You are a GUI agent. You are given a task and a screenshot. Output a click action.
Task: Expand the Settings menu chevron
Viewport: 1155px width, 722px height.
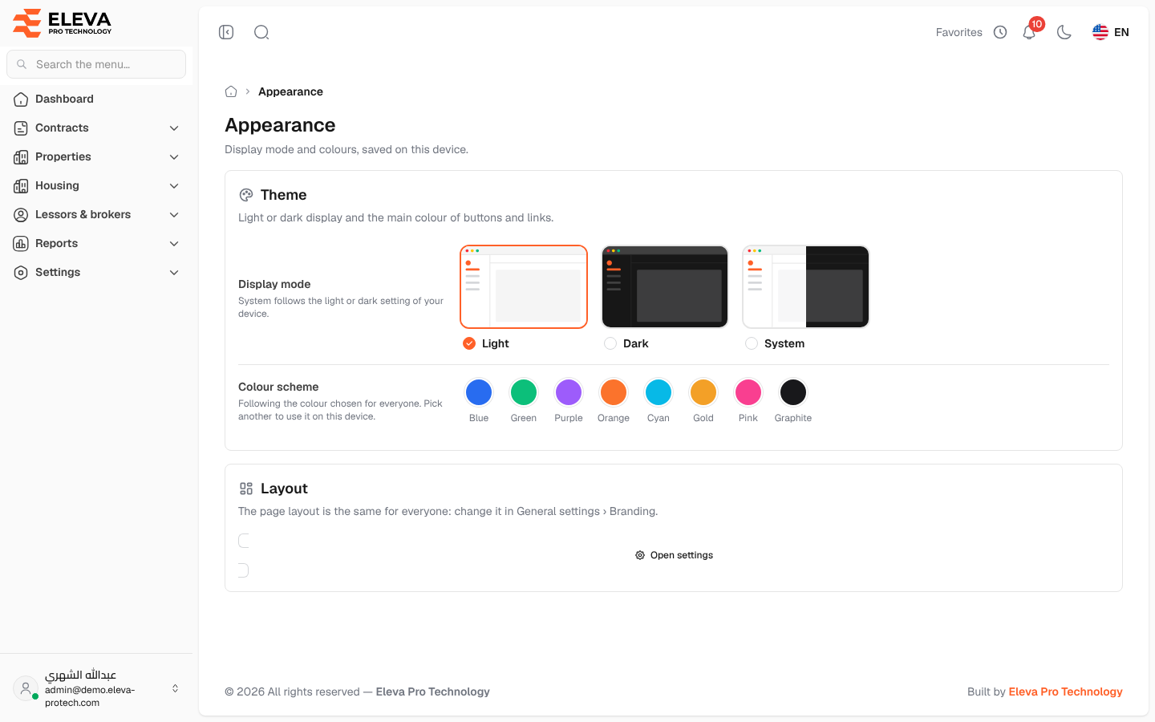pyautogui.click(x=174, y=272)
